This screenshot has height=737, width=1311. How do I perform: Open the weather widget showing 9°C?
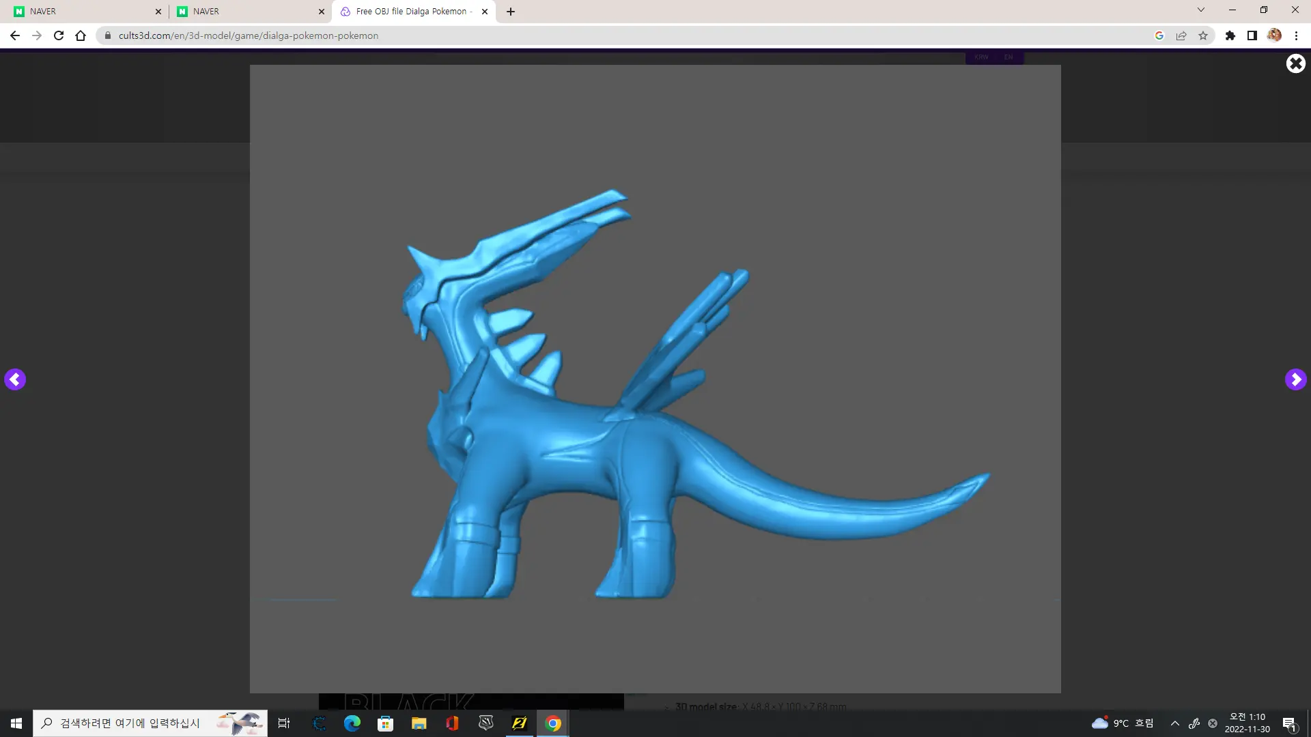point(1123,723)
